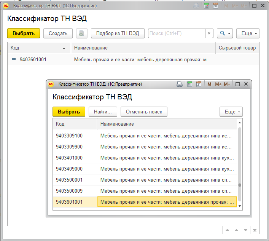Open the calculator in the inner window title bar
This screenshot has height=241, width=269.
click(x=189, y=84)
